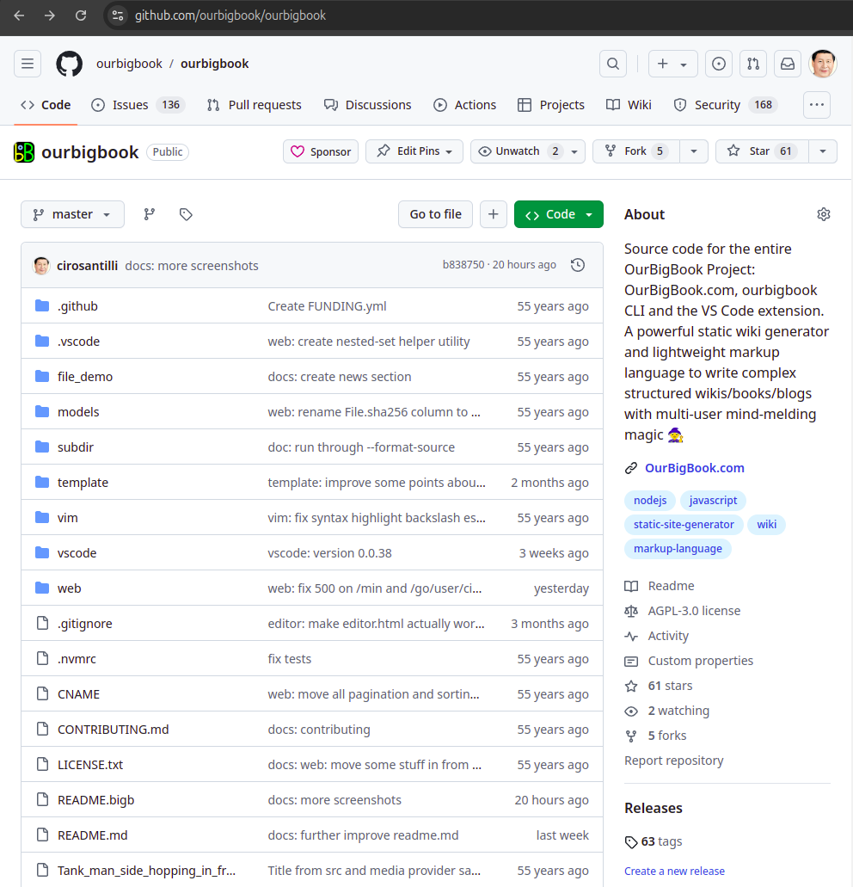Viewport: 853px width, 887px height.
Task: Open the Activity link
Action: click(x=668, y=636)
